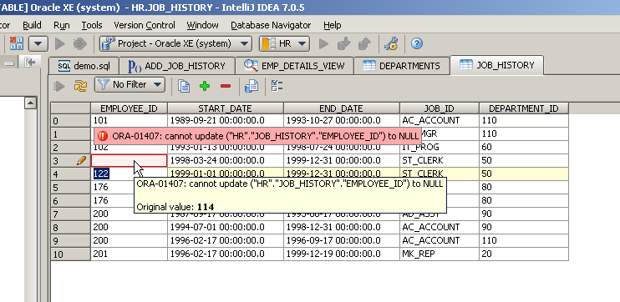The image size is (620, 302).
Task: Open the Help menu
Action: [x=333, y=25]
